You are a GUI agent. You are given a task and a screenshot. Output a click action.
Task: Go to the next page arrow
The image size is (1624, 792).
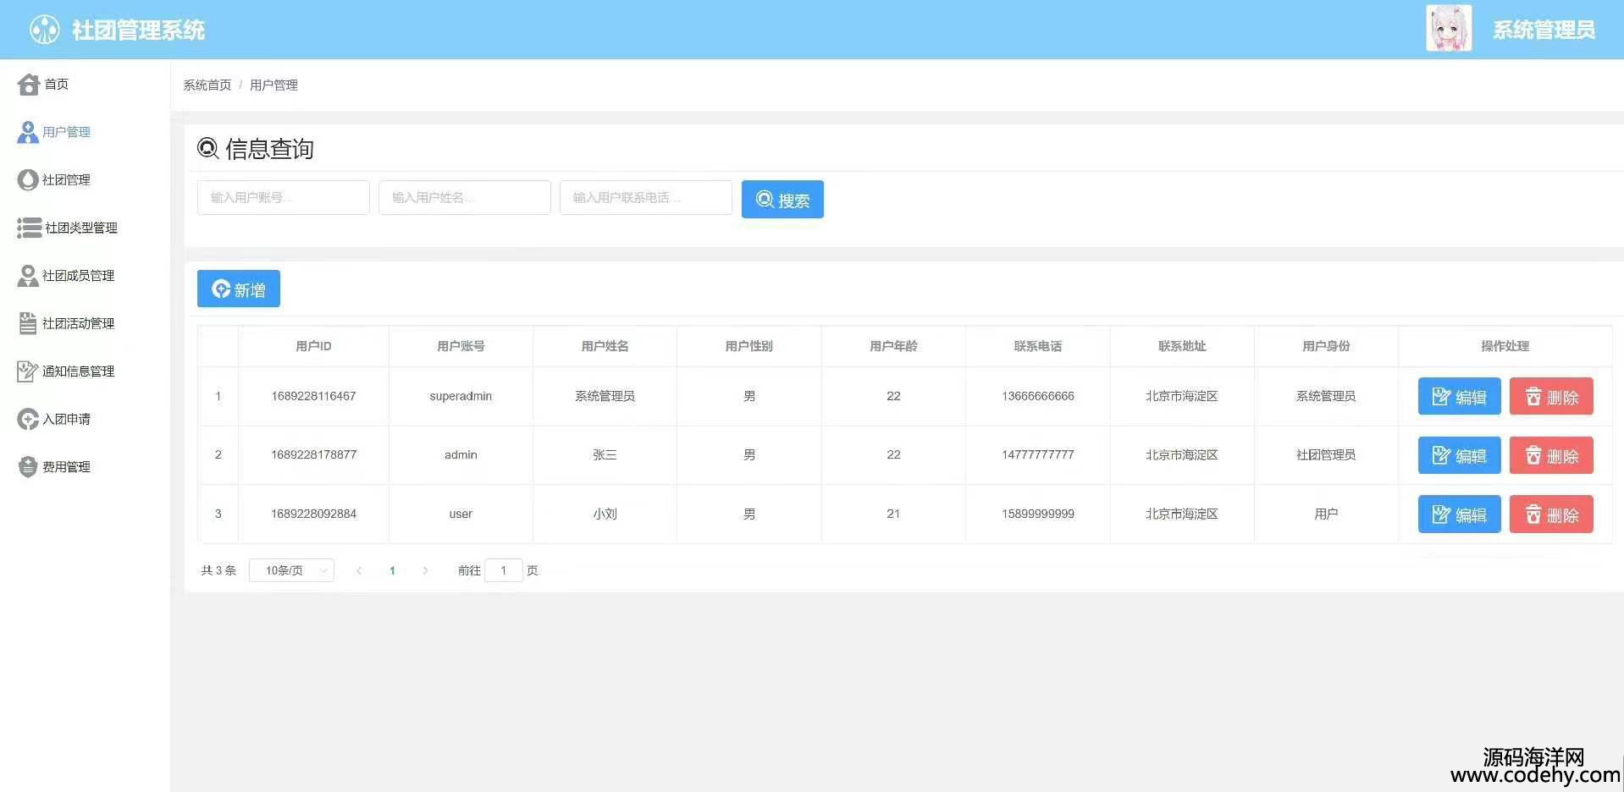tap(425, 570)
